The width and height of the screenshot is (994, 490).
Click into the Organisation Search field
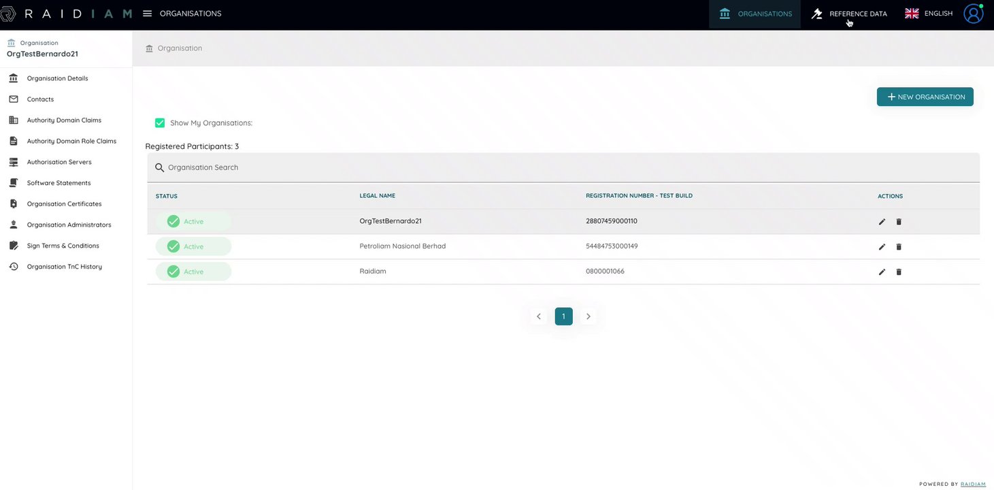point(563,167)
